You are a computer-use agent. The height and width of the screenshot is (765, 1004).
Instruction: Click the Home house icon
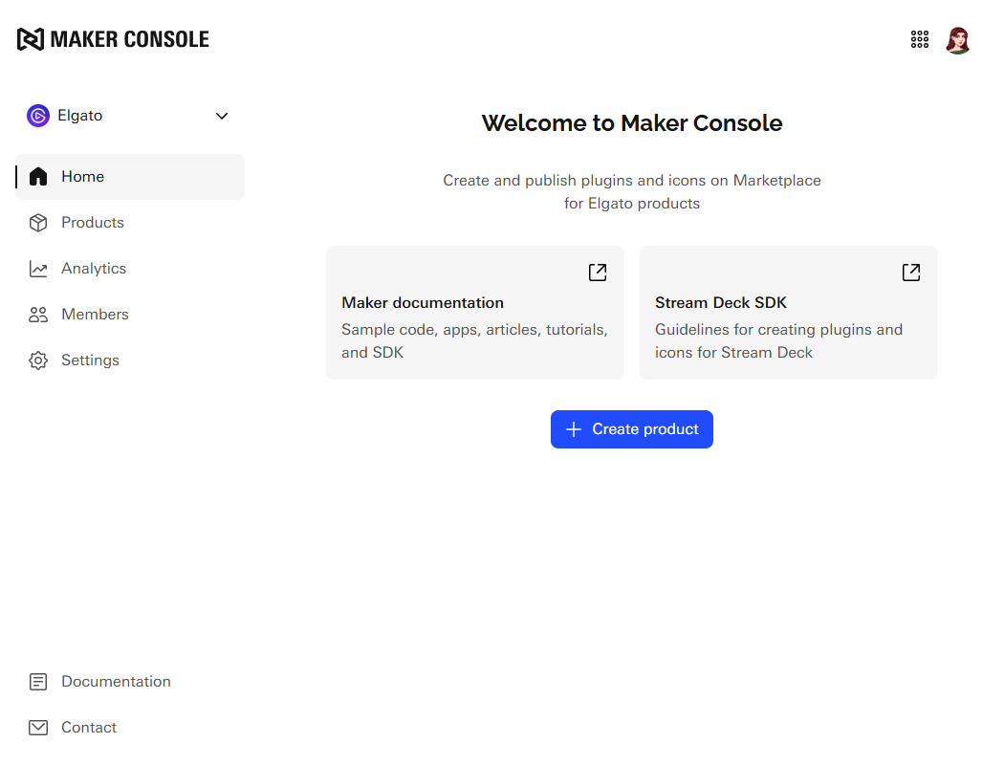tap(38, 177)
